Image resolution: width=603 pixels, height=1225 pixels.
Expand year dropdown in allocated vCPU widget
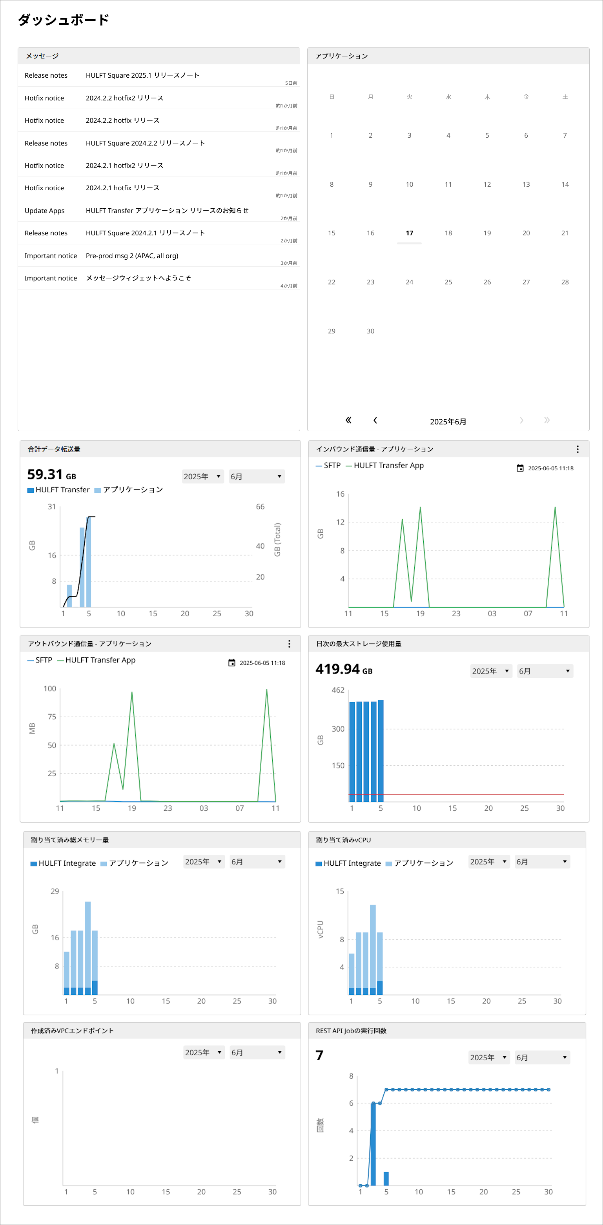488,862
